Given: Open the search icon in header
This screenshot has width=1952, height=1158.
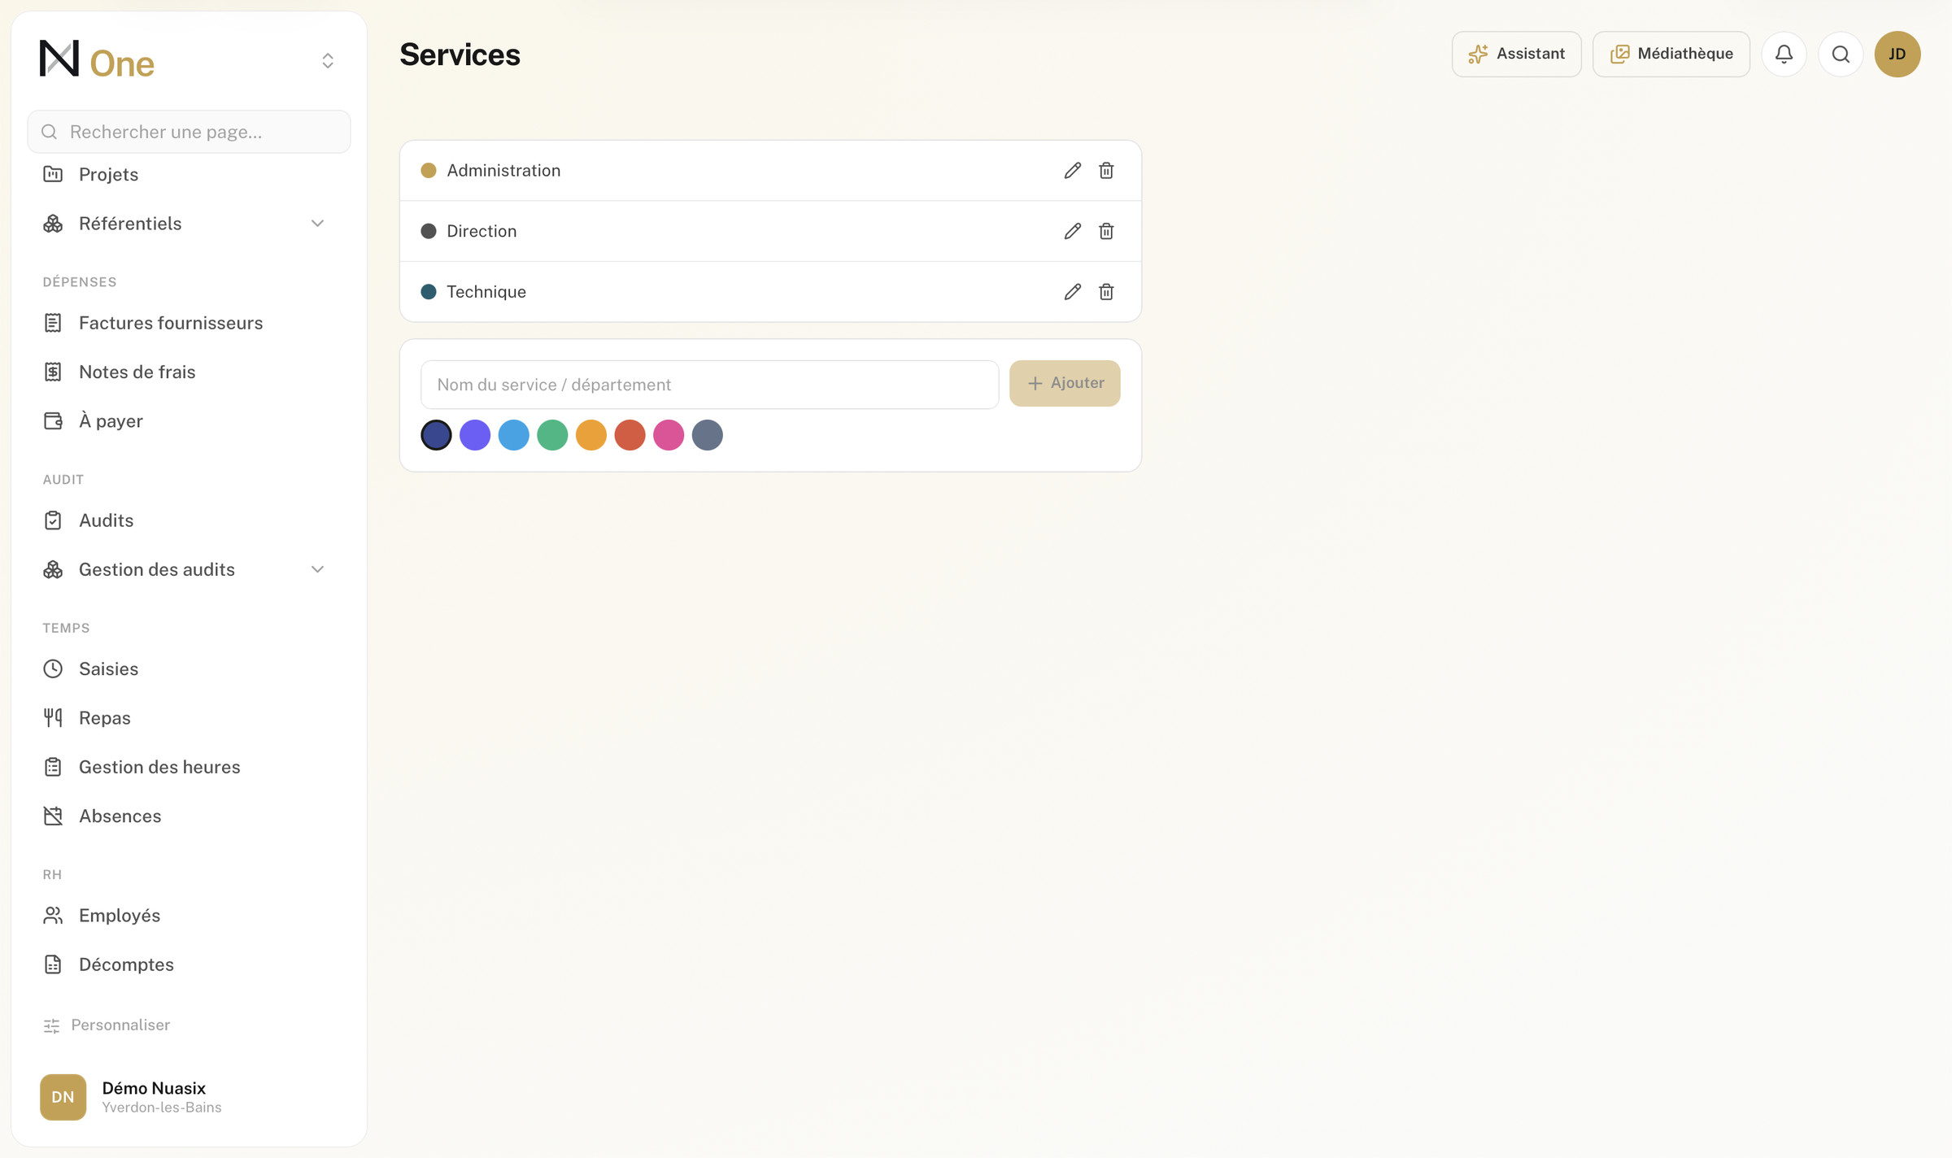Looking at the screenshot, I should pos(1841,54).
